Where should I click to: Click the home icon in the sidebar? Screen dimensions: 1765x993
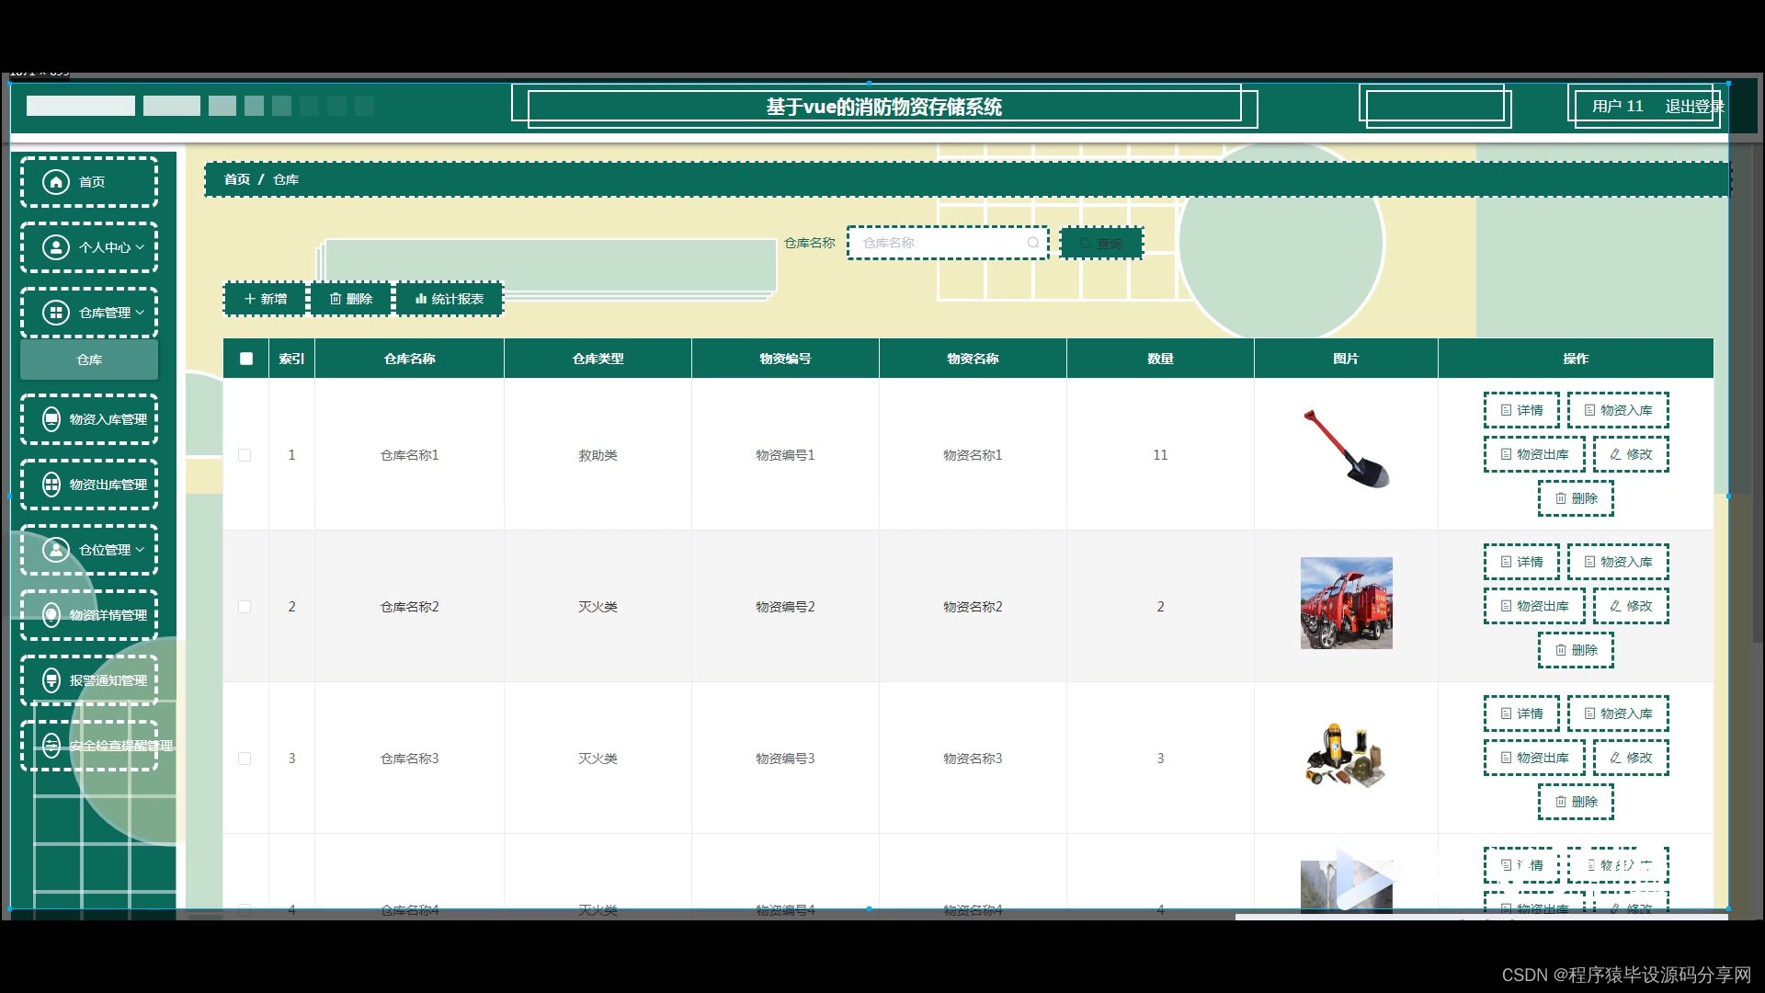(x=56, y=182)
